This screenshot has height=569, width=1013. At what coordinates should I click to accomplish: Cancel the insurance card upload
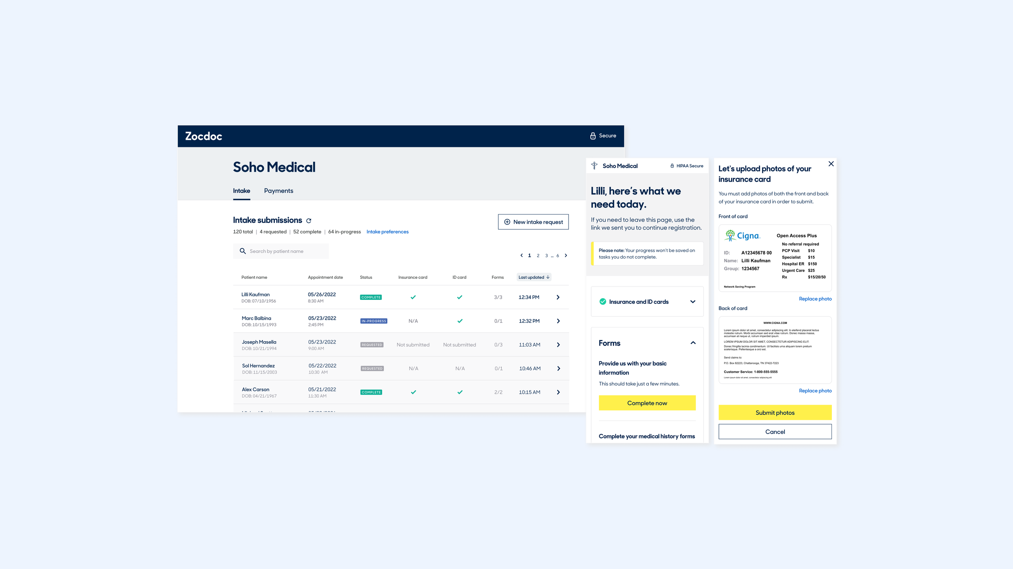pyautogui.click(x=775, y=431)
